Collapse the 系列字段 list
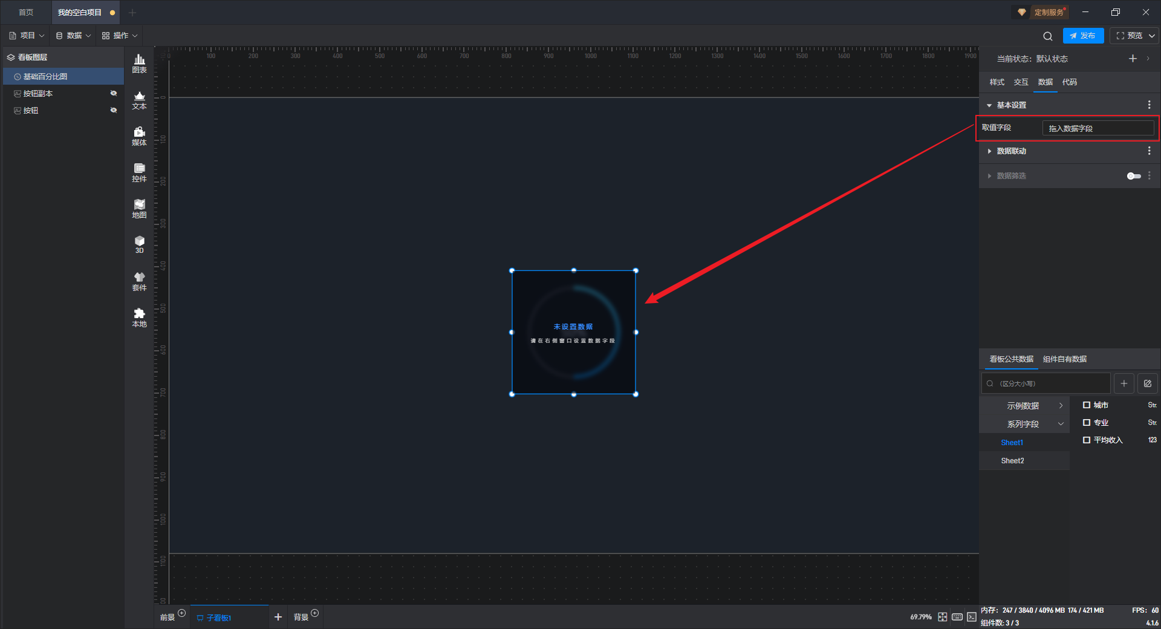 click(x=1061, y=424)
